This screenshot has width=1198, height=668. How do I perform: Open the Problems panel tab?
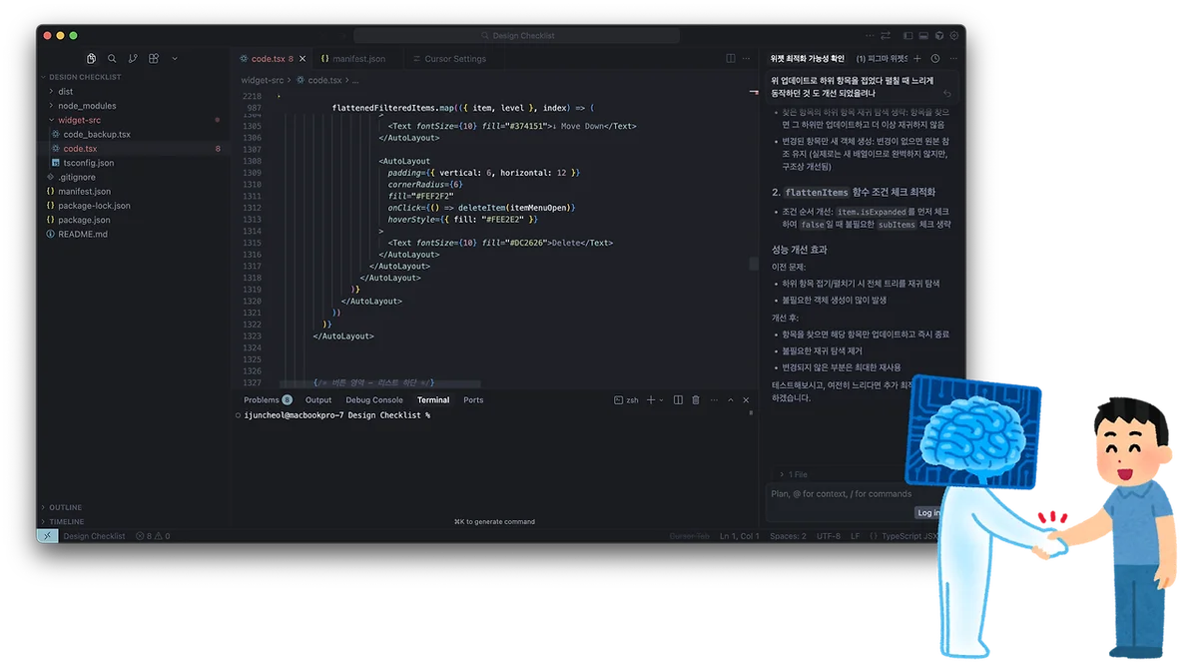point(268,400)
